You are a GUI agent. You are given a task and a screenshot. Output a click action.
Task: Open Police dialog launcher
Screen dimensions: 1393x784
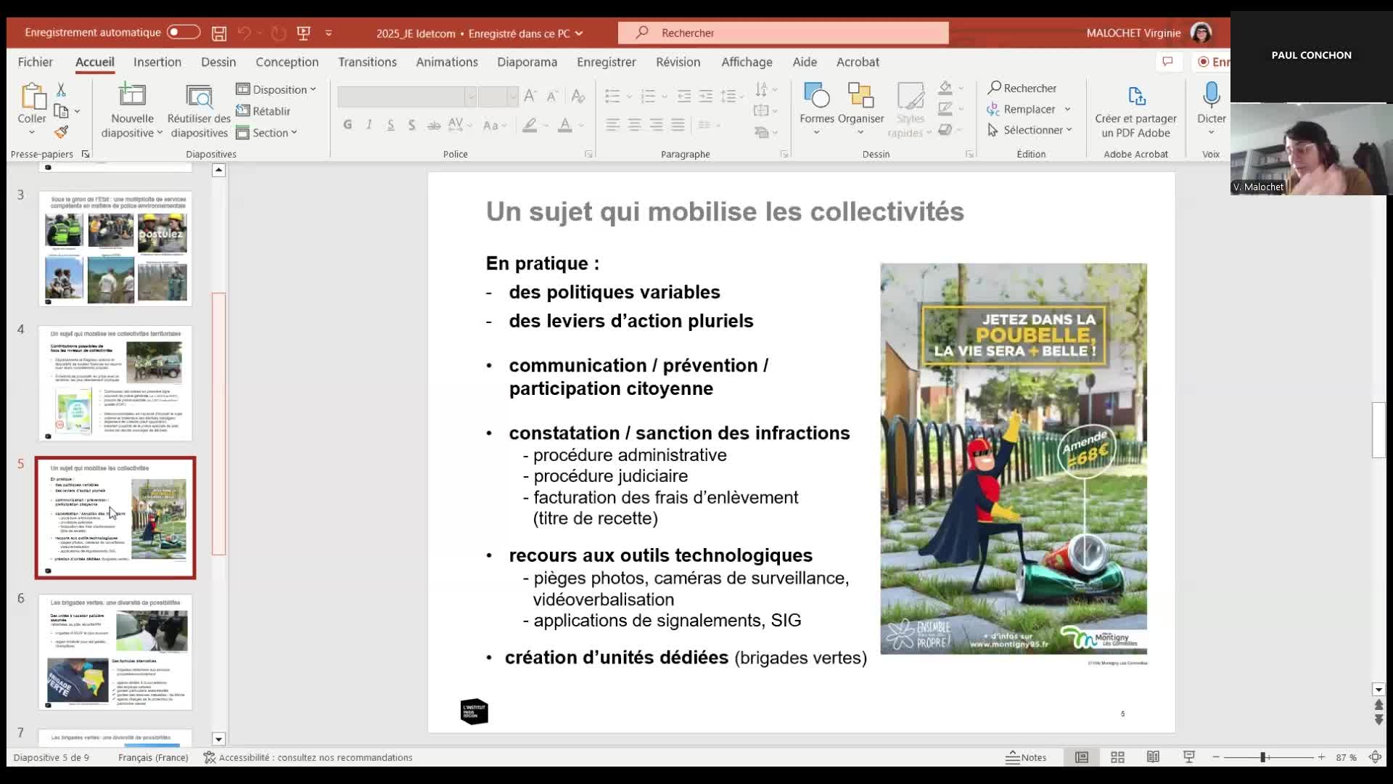588,154
